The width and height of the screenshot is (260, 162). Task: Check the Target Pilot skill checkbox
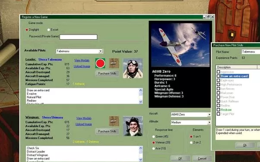219,114
